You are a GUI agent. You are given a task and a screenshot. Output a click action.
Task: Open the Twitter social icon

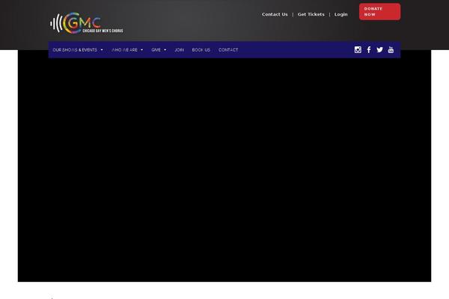coord(379,50)
